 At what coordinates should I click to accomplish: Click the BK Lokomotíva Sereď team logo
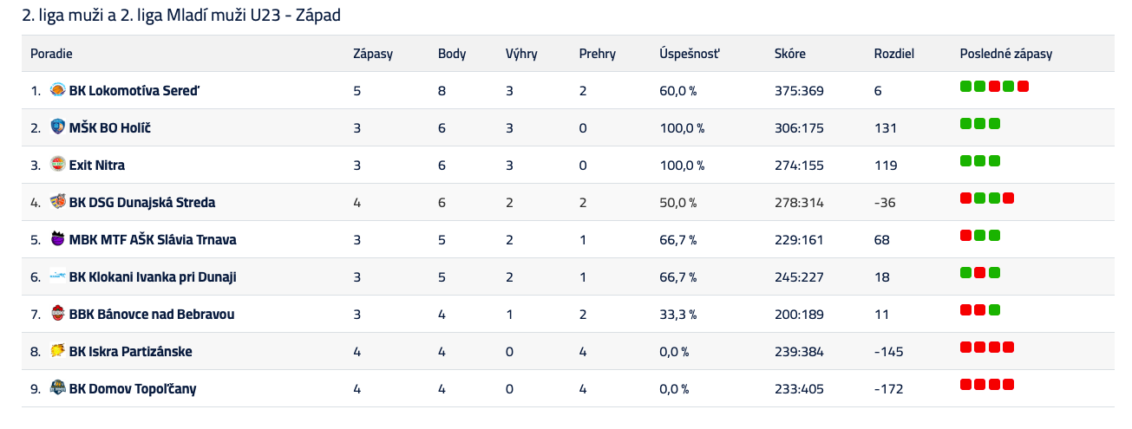tap(58, 89)
